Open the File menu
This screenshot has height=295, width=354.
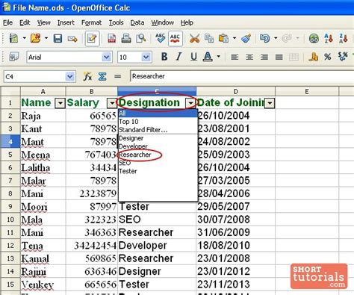(x=7, y=22)
